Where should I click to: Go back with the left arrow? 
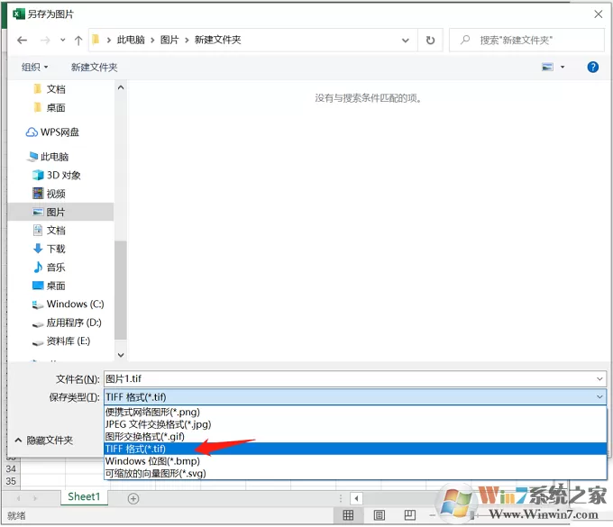(x=23, y=40)
